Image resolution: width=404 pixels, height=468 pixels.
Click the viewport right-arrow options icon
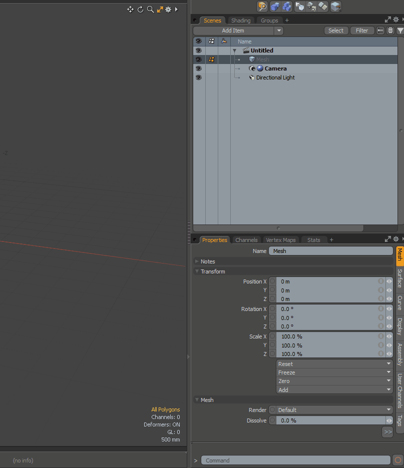point(176,9)
